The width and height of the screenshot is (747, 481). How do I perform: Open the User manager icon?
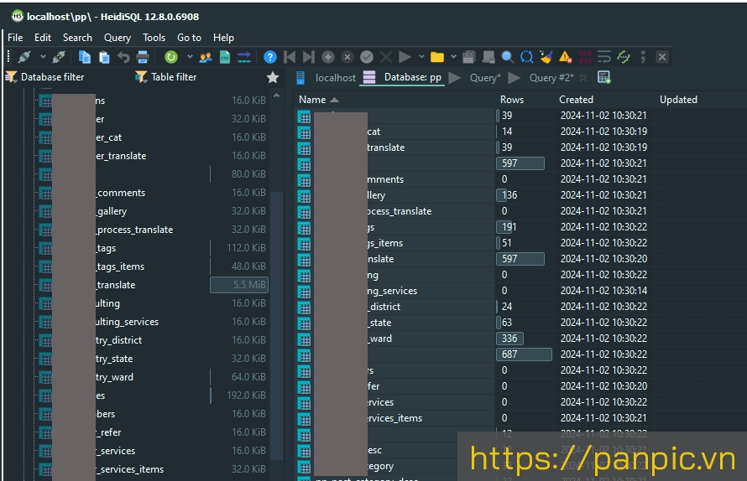click(206, 57)
